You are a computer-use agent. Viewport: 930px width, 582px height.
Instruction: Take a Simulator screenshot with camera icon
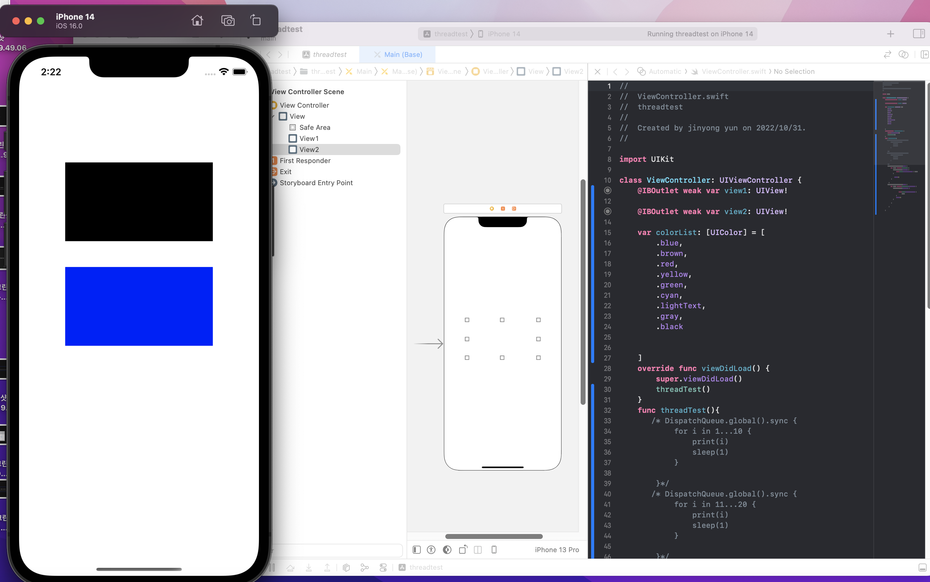tap(228, 20)
